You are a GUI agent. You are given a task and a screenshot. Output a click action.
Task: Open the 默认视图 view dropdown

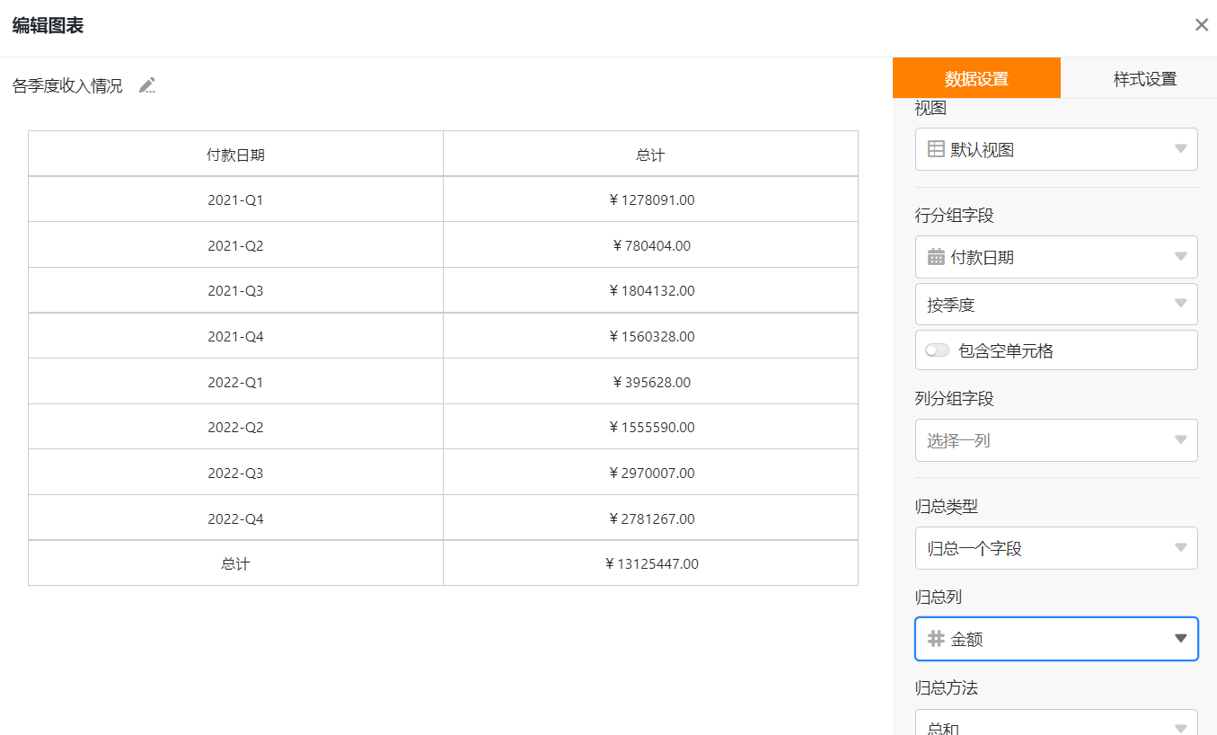(1055, 149)
